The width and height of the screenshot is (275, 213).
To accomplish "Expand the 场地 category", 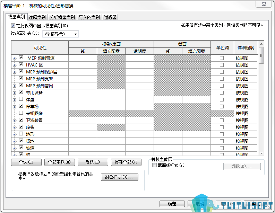I will tap(14, 141).
